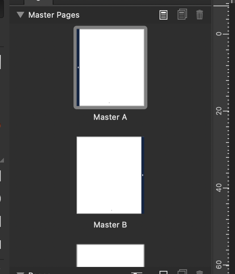Click the 40 mark on vertical ruler
The height and width of the screenshot is (274, 235).
219,188
